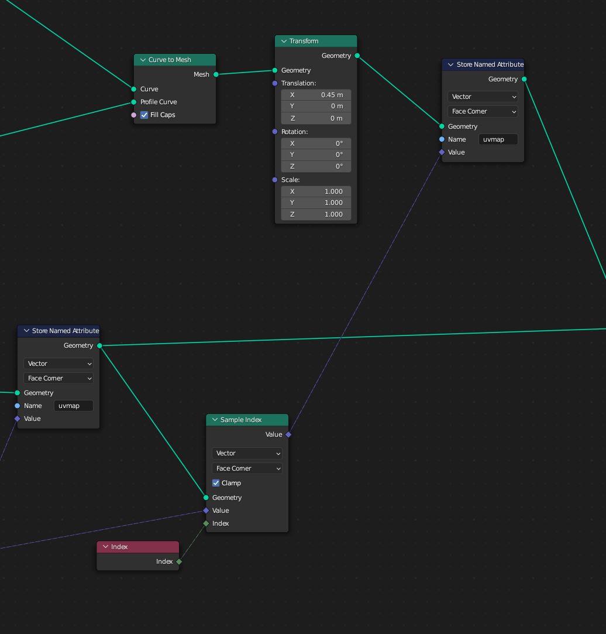Click Value diamond socket of Store Named Attribute feeding Sample Index
This screenshot has width=606, height=634.
[x=18, y=419]
